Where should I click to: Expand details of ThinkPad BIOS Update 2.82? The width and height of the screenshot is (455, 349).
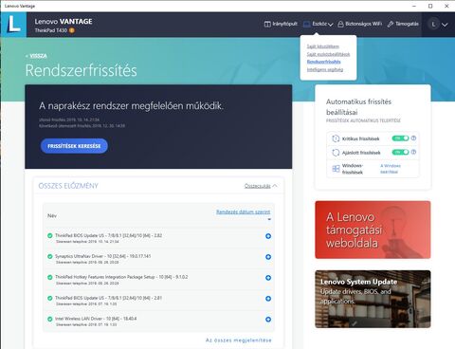click(x=268, y=236)
